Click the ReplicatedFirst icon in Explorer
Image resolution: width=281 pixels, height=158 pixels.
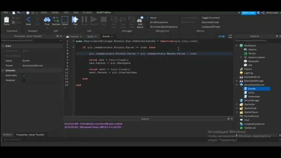[x=241, y=77]
